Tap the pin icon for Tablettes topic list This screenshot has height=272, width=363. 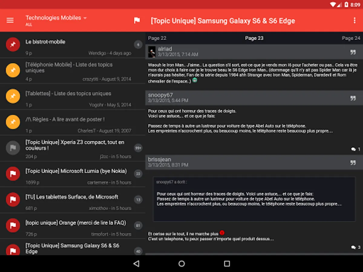point(13,96)
